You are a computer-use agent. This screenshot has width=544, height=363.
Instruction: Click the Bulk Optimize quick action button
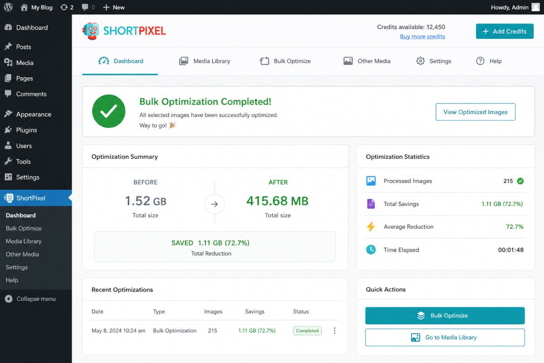[445, 316]
